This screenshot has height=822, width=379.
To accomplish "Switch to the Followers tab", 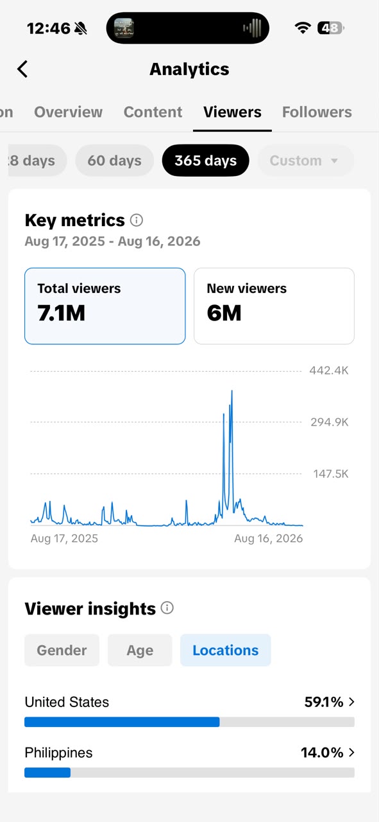I will [317, 112].
